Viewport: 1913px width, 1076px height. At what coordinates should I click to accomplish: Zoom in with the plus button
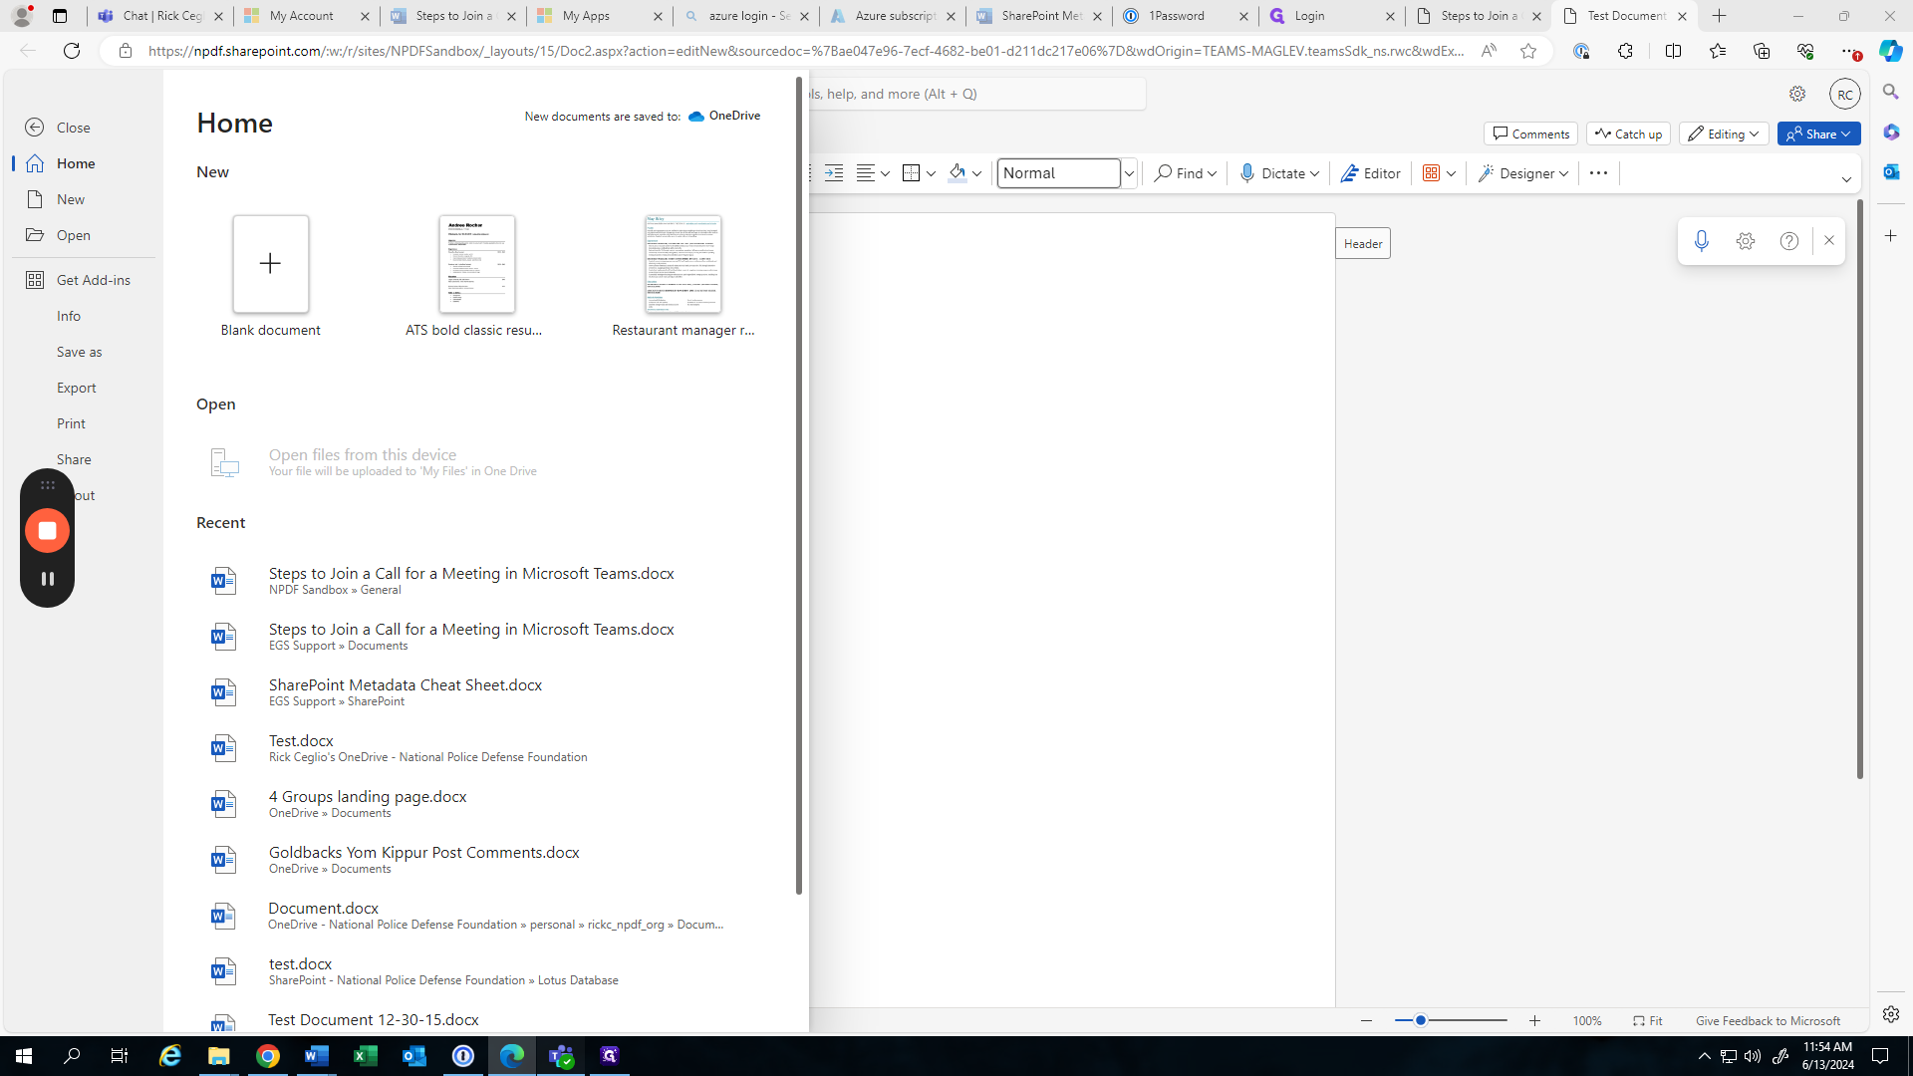[1535, 1020]
